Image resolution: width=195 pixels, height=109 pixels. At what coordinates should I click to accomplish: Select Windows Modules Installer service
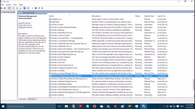tap(108, 84)
